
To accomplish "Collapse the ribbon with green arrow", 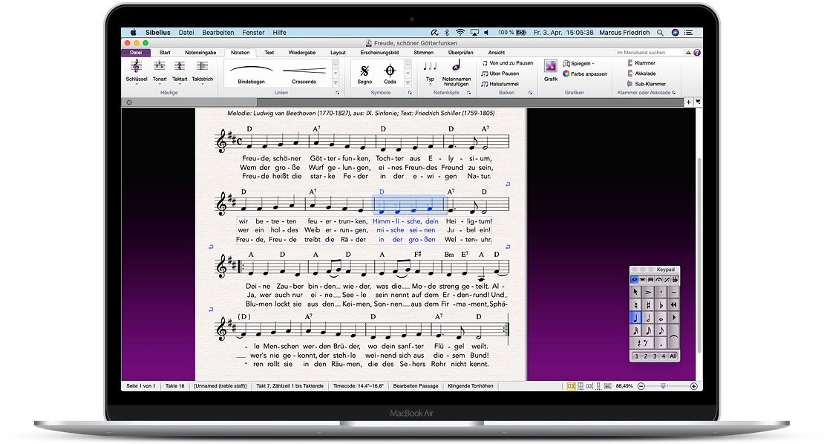I will [x=688, y=53].
